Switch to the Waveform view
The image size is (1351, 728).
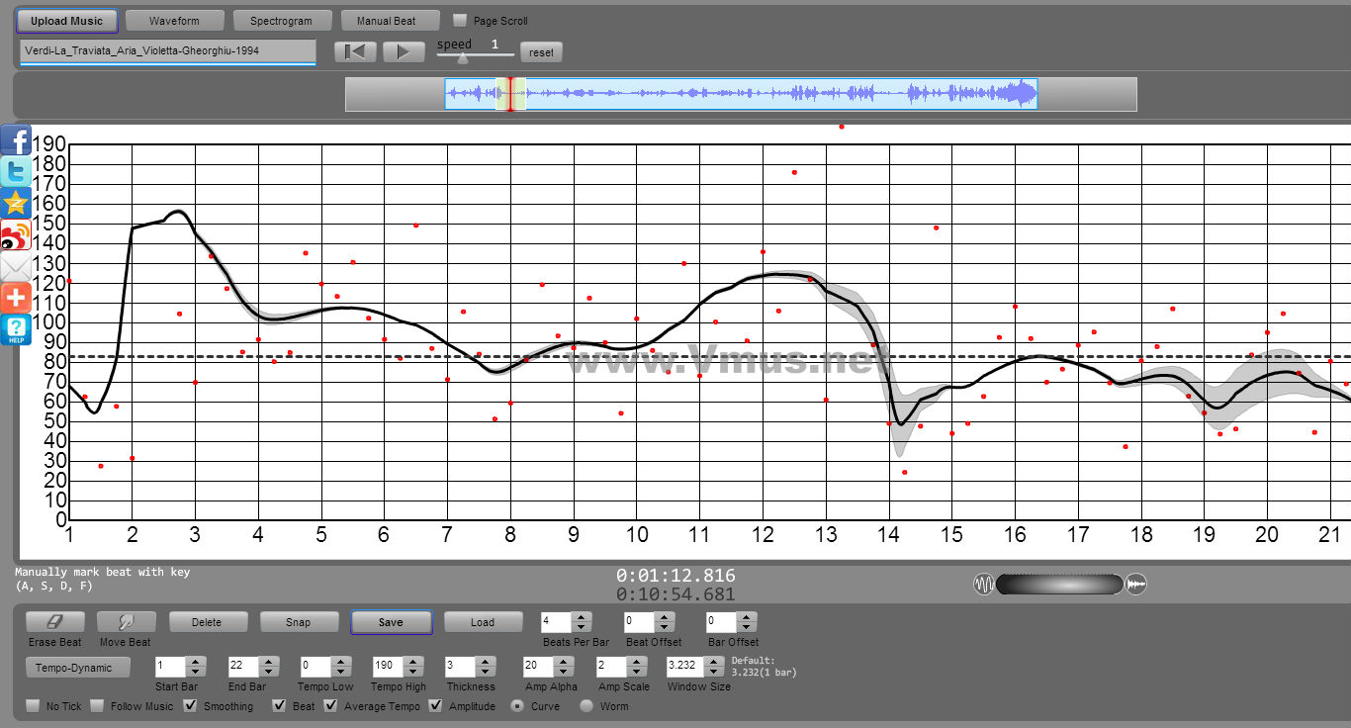[x=174, y=21]
